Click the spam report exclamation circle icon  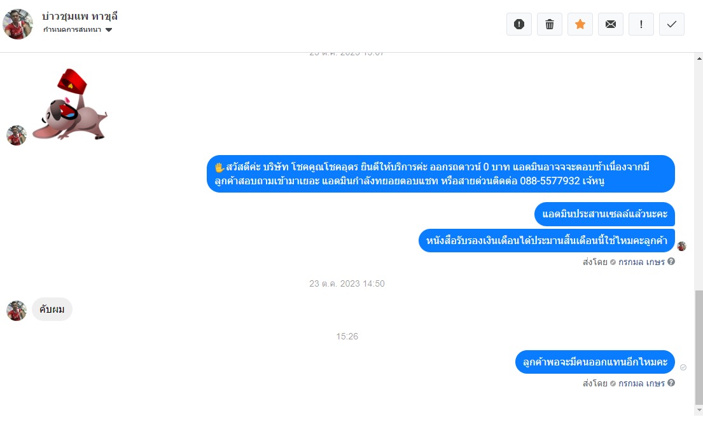[x=519, y=24]
